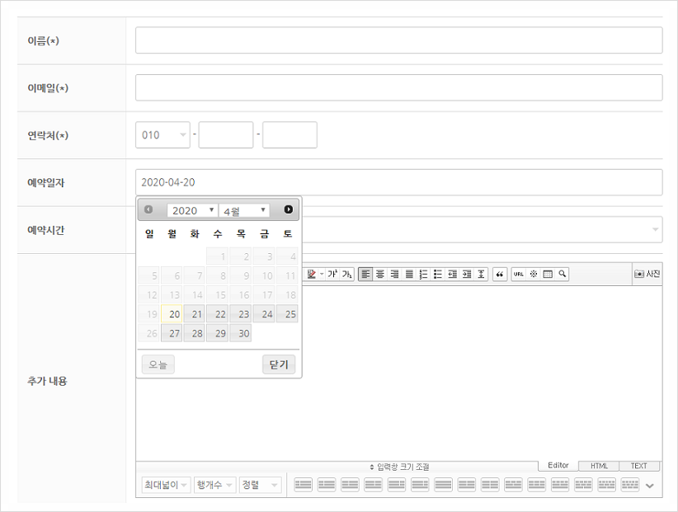Image resolution: width=678 pixels, height=512 pixels.
Task: Open the 010 phone prefix dropdown
Action: point(162,135)
